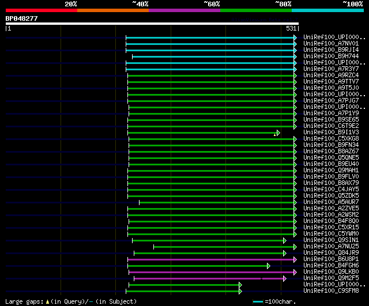This screenshot has width=369, height=306.
Task: Select the UniRef100_B9EU40 label
Action: 331,164
